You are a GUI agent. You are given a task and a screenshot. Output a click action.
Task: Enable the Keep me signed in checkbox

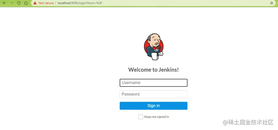click(141, 117)
